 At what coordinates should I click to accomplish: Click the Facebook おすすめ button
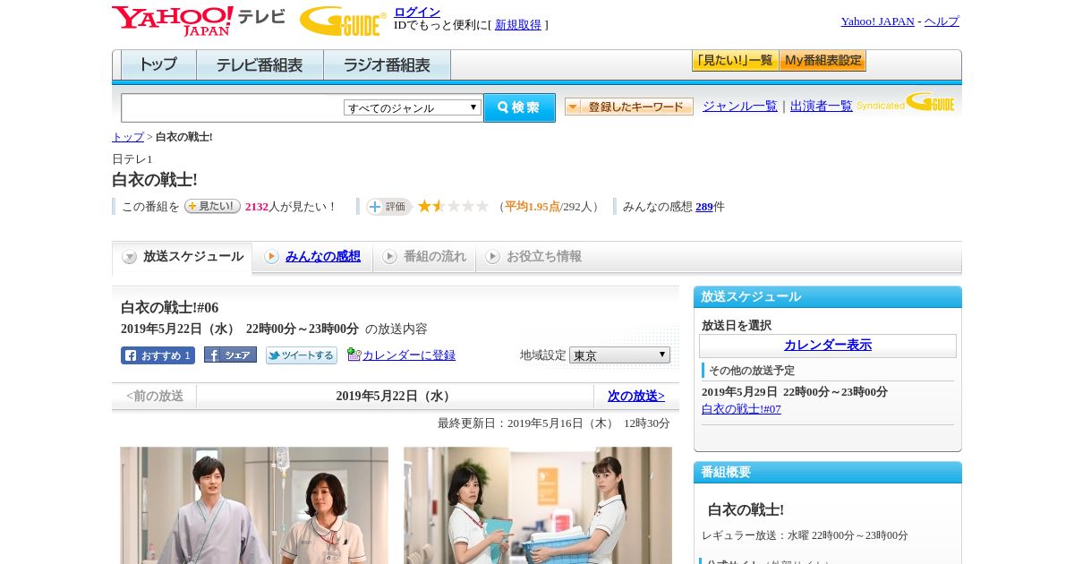coord(158,355)
